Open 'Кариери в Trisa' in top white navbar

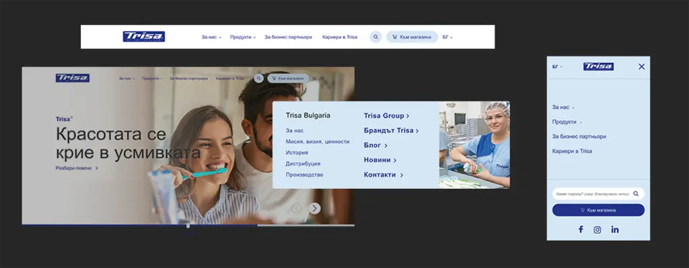tap(340, 38)
